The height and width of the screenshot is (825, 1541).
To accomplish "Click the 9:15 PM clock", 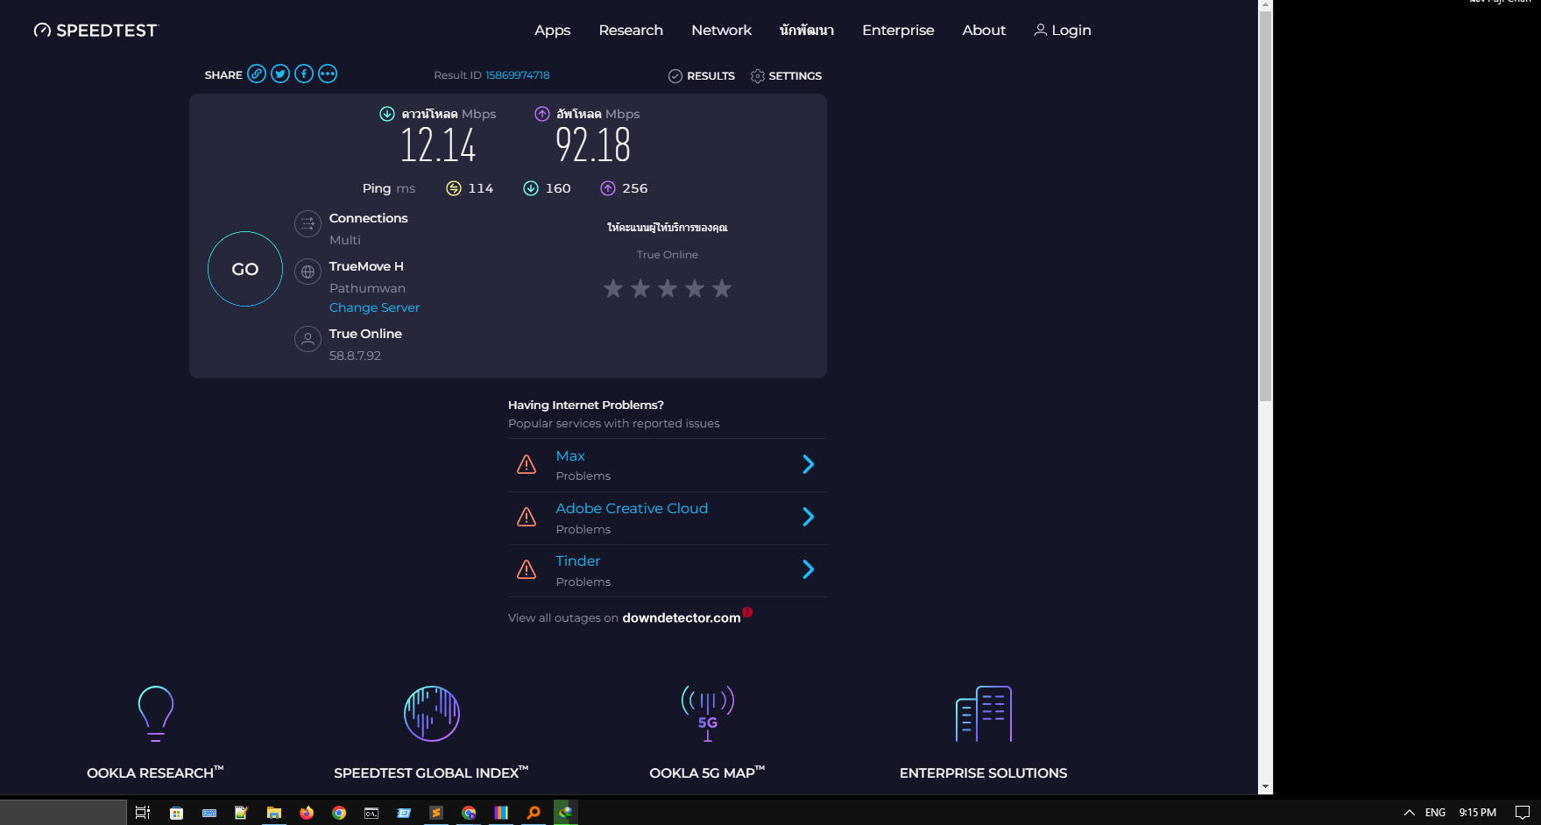I will coord(1477,813).
